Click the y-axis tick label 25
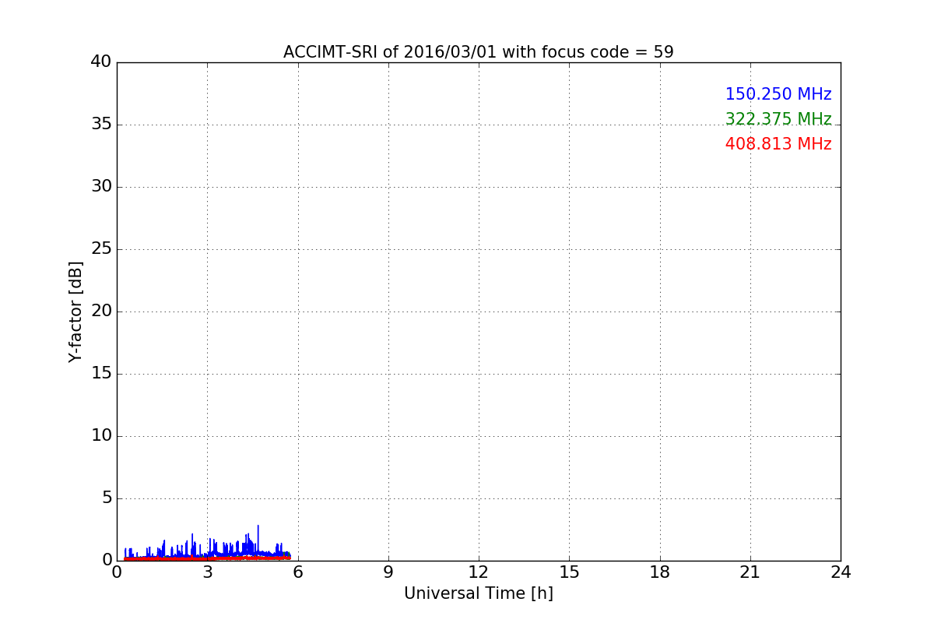The width and height of the screenshot is (934, 623). (x=101, y=249)
